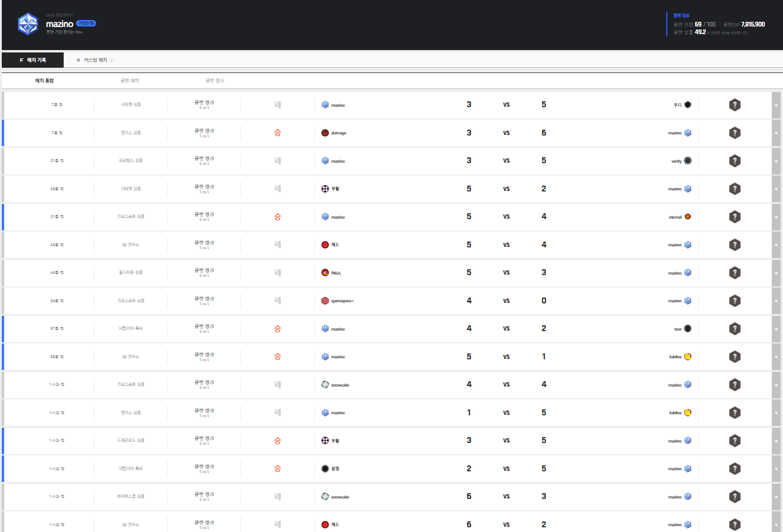Click the eternal clan emblem icon

687,217
